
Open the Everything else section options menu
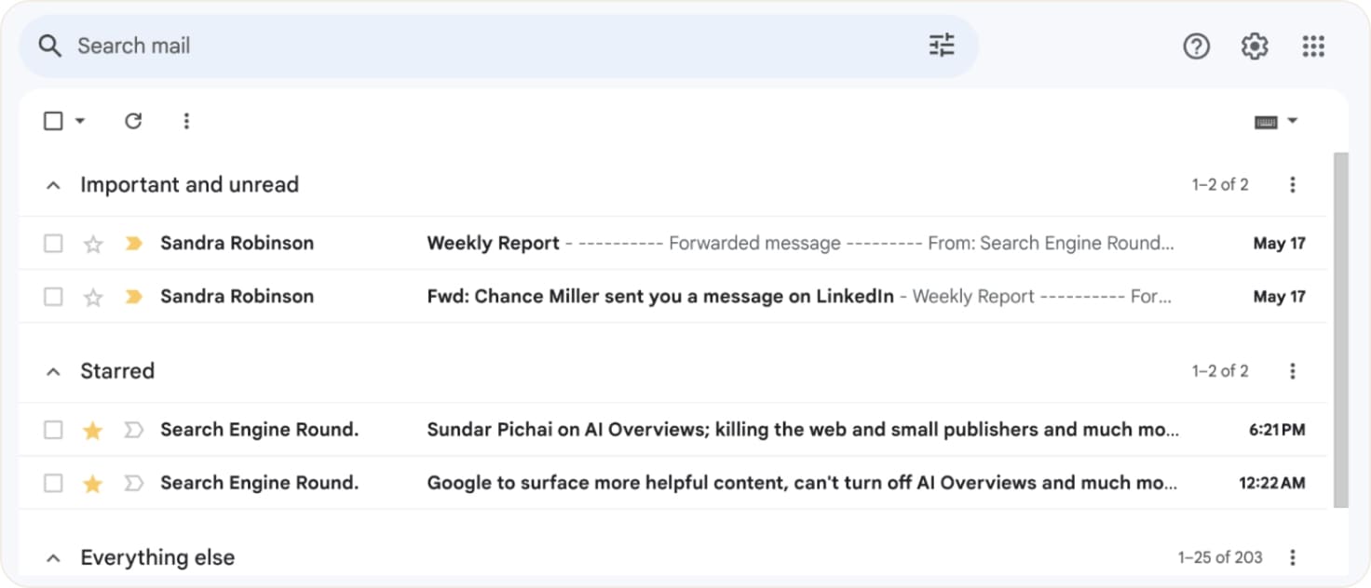coord(1293,556)
